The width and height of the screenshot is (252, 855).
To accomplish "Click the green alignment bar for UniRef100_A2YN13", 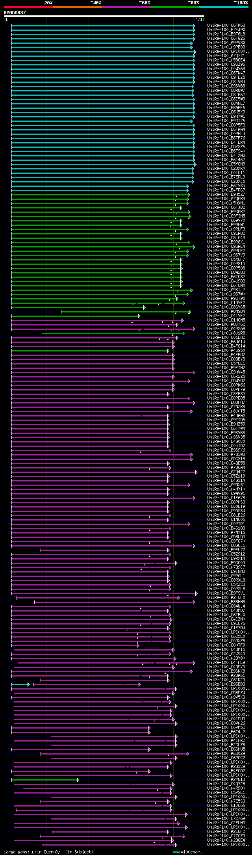I will 45,780.
